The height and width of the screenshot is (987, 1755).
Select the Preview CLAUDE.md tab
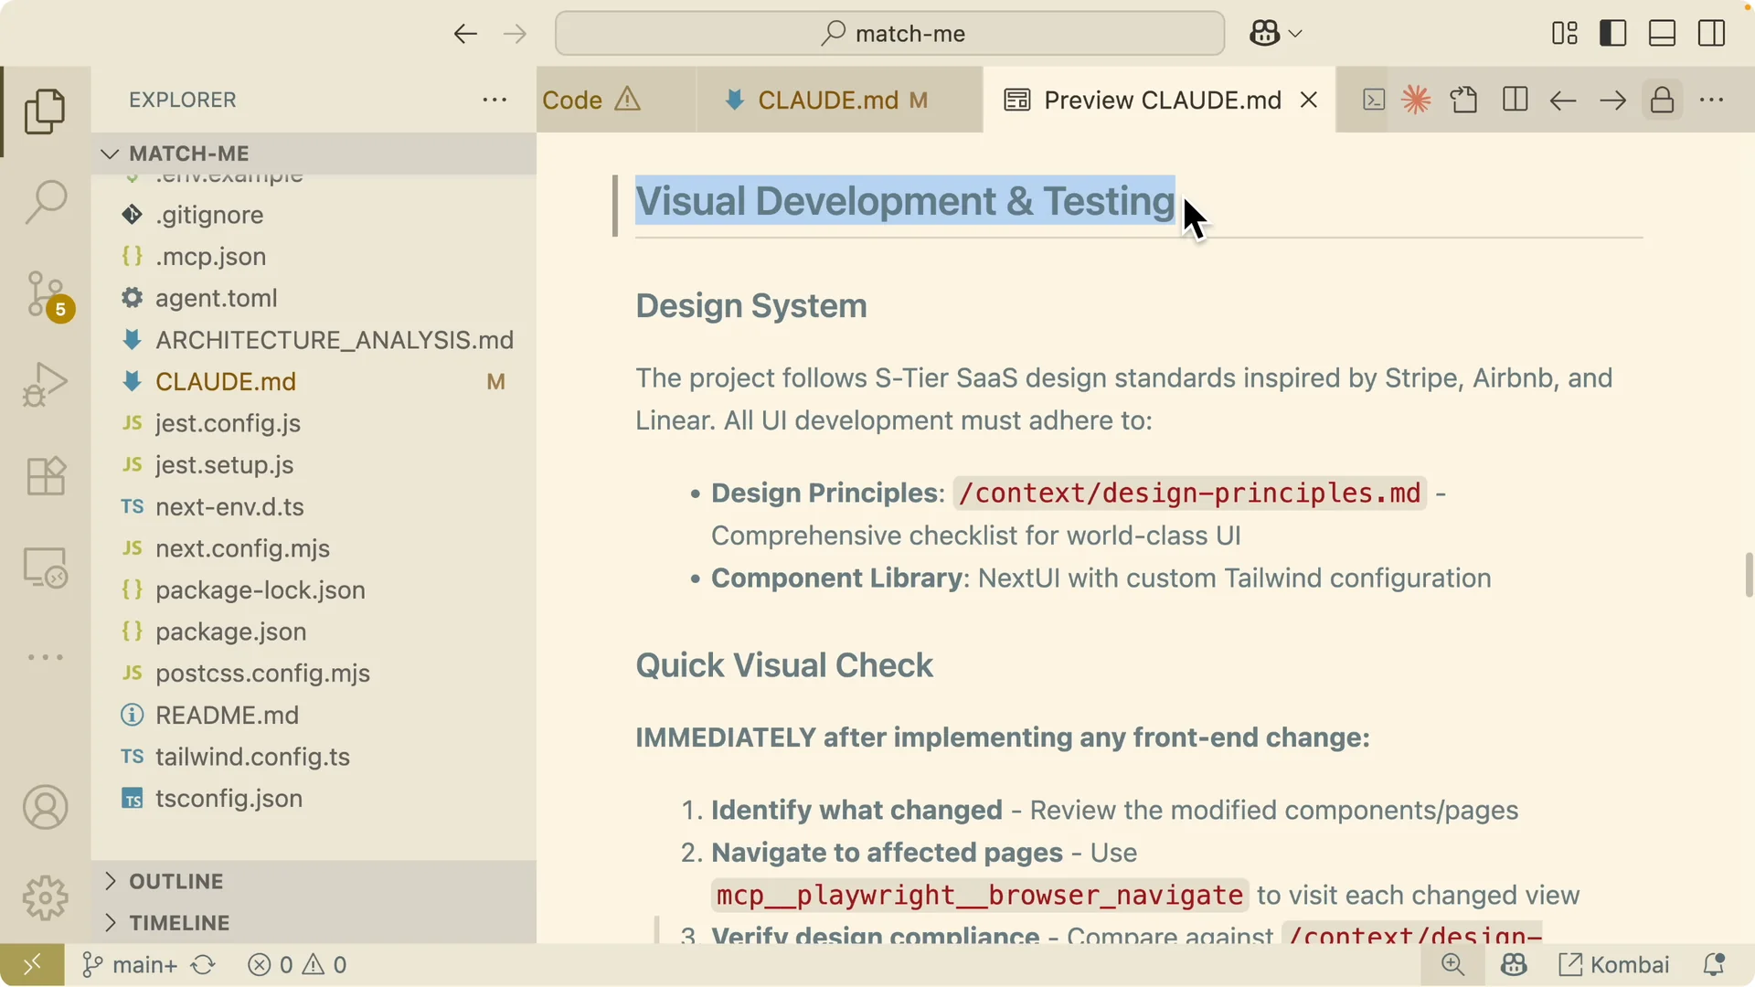[x=1159, y=100]
